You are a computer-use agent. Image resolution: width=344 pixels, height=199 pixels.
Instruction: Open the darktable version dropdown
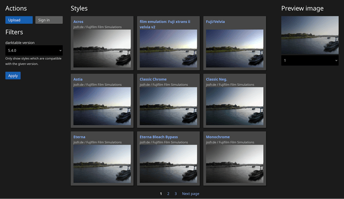coord(34,50)
